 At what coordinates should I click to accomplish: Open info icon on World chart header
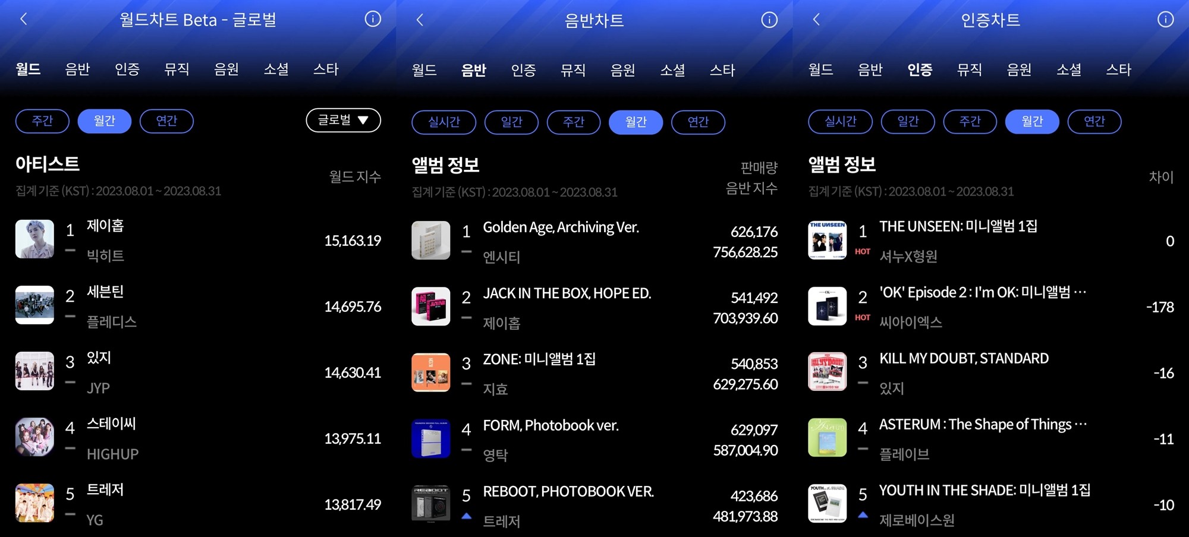point(373,19)
